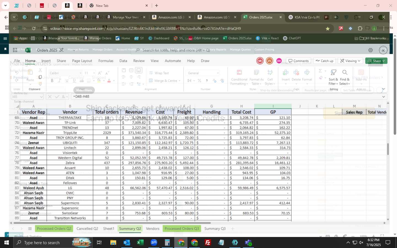This screenshot has width=397, height=248.
Task: Toggle Double Underline formatting
Action: point(74,81)
